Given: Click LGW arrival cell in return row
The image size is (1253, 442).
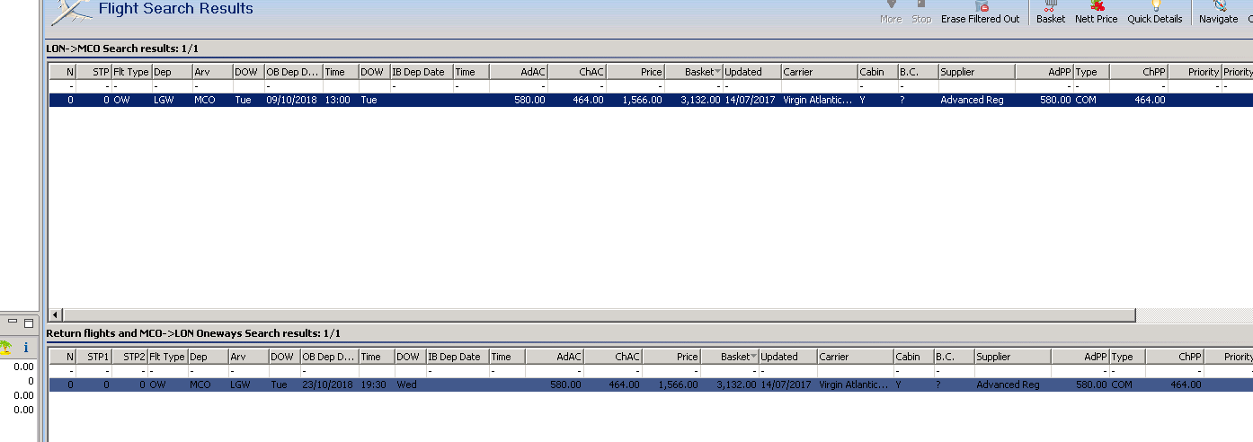Looking at the screenshot, I should click(x=248, y=385).
